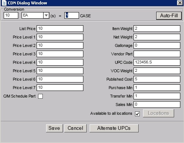Cancel the dialog changes
184x143 pixels.
(75, 128)
